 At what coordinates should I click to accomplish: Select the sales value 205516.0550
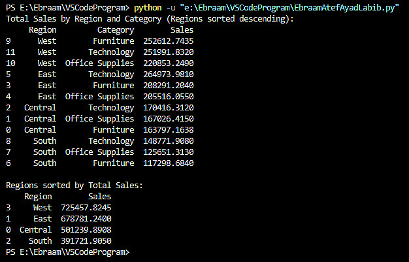pyautogui.click(x=168, y=96)
